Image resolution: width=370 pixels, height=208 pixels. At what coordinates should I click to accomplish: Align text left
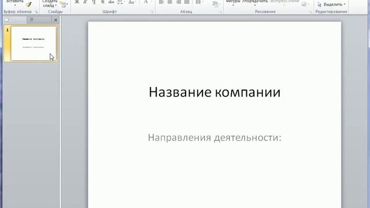pos(161,2)
